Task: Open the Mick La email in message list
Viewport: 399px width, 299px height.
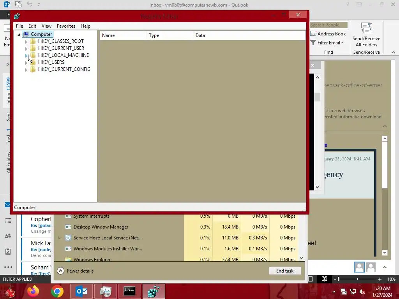Action: tap(36, 249)
